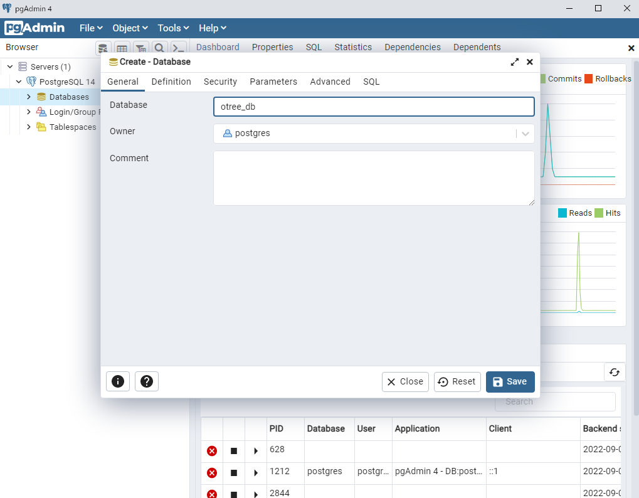Click the Reads legend color swatch
Image resolution: width=639 pixels, height=498 pixels.
tap(562, 213)
